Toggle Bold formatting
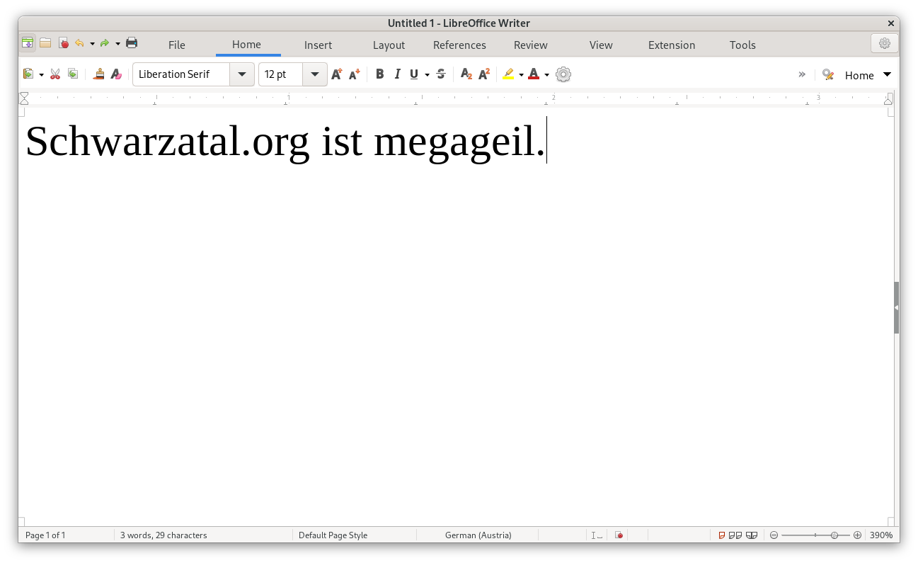This screenshot has width=918, height=563. coord(379,74)
